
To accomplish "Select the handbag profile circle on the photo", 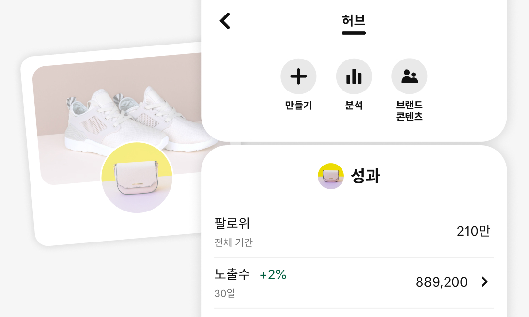I will click(137, 178).
